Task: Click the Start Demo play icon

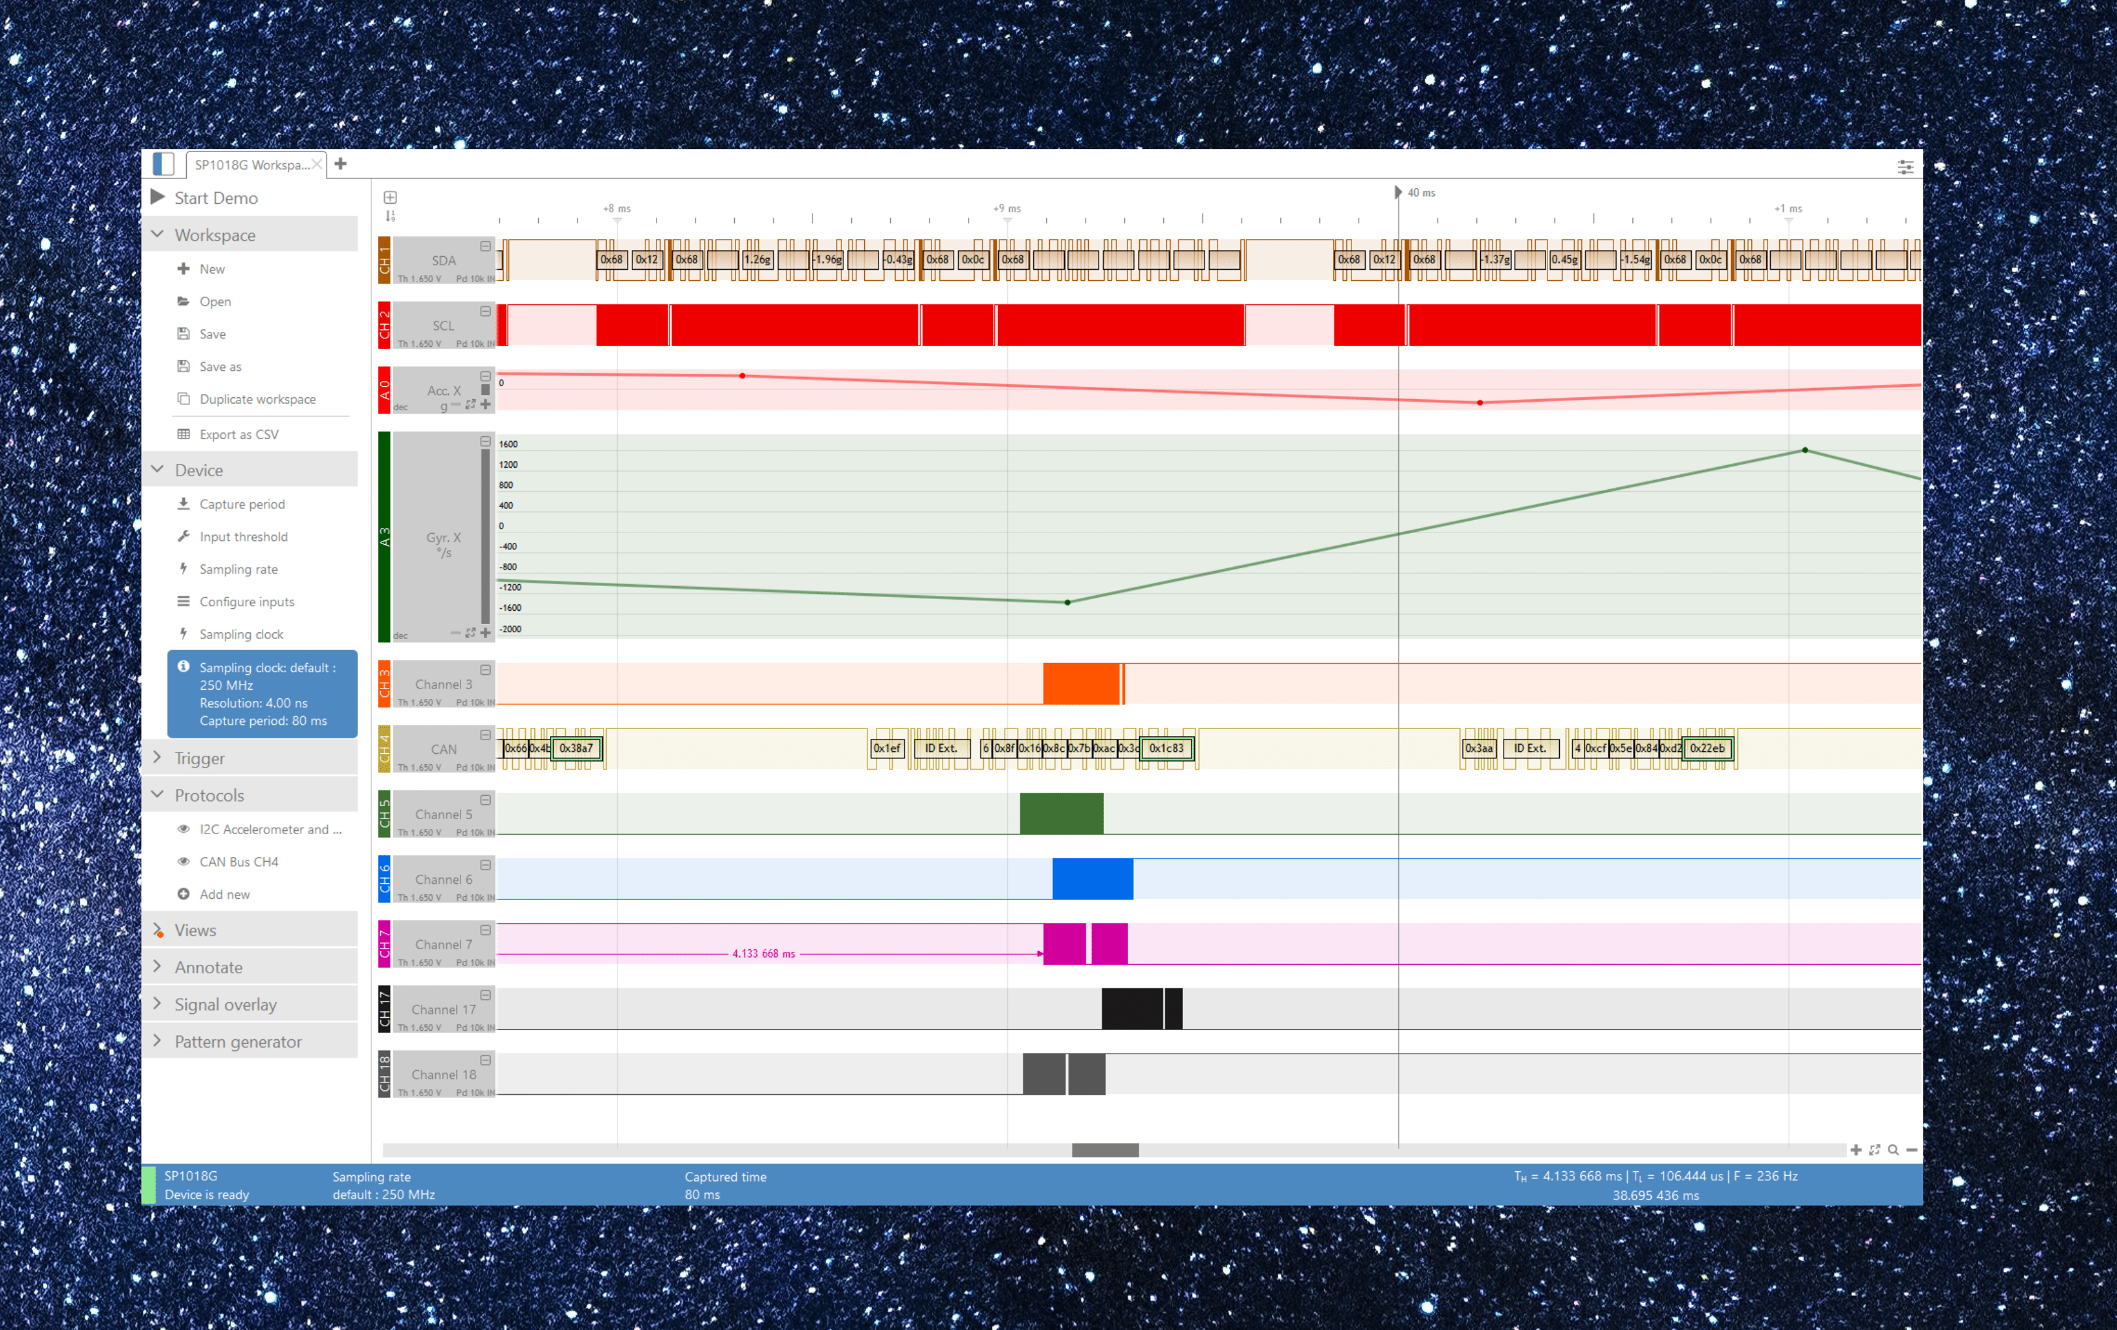Action: pos(158,197)
